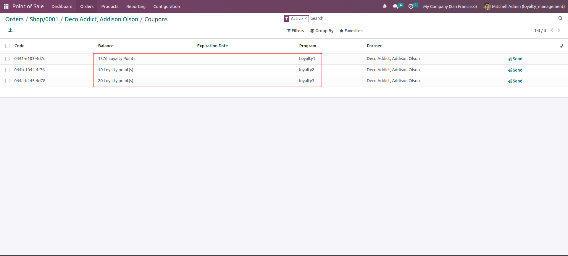568x256 pixels.
Task: Remove the Active filter tag
Action: (x=306, y=18)
